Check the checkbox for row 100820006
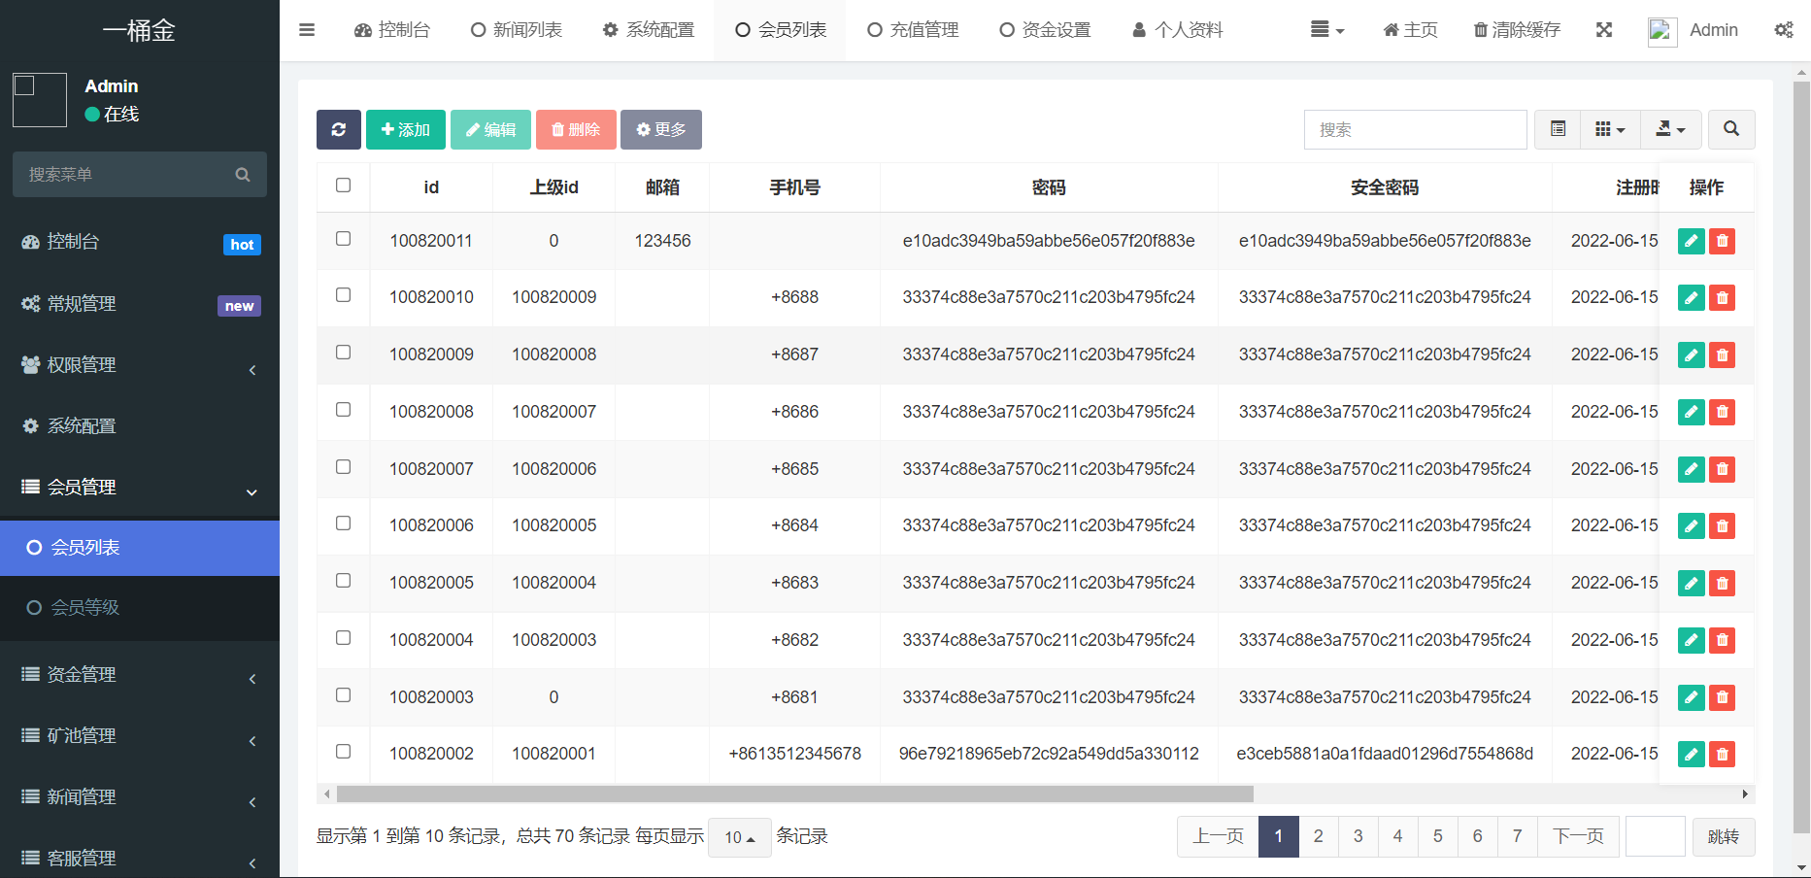This screenshot has height=878, width=1811. tap(343, 523)
